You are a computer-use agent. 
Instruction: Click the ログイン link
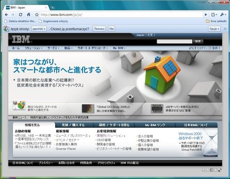[203, 48]
